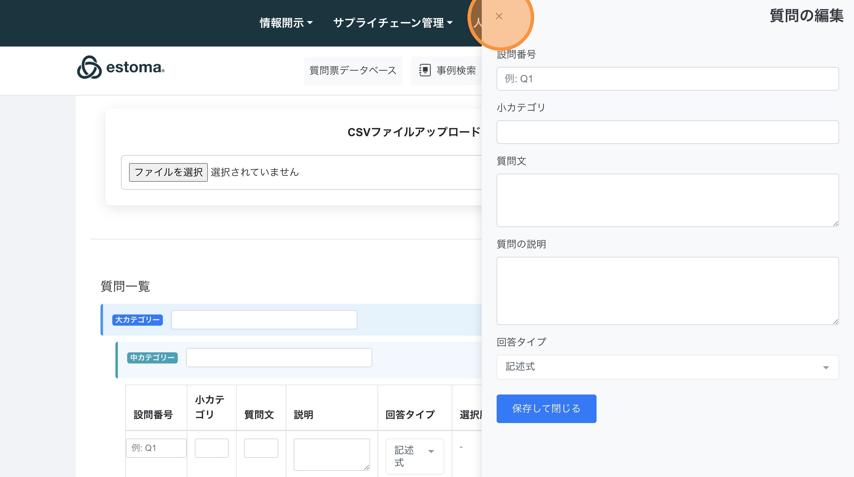The height and width of the screenshot is (477, 854).
Task: Expand the 記述式 dropdown in table row
Action: point(414,456)
